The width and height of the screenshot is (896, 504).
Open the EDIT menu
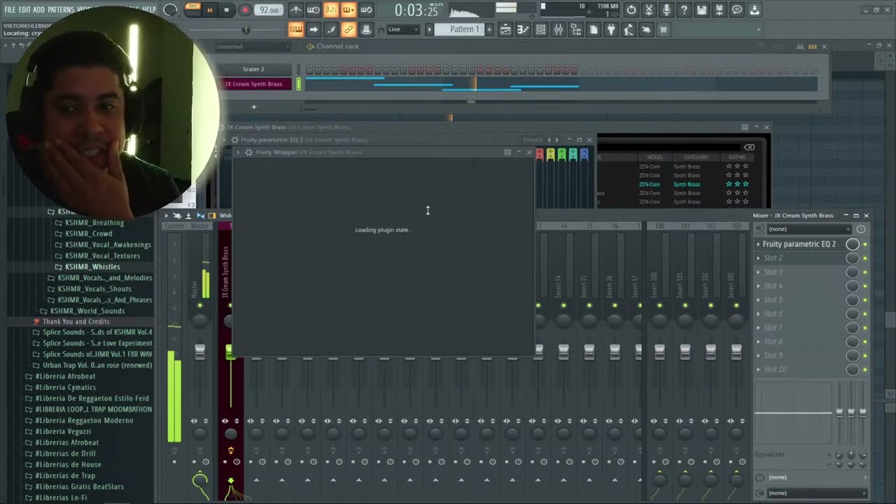pos(24,10)
